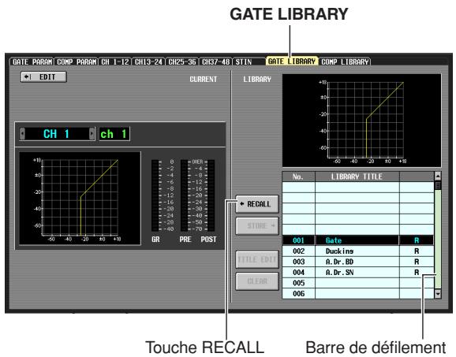This screenshot has width=456, height=357.
Task: Open the COMP LIBRARY tab
Action: (x=345, y=62)
